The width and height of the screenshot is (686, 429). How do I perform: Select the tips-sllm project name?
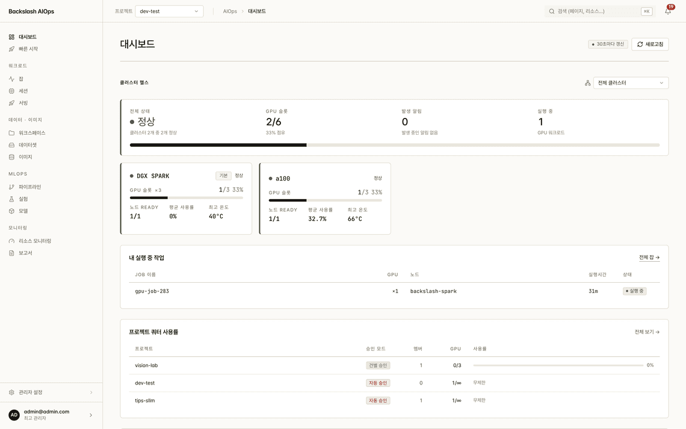click(145, 401)
